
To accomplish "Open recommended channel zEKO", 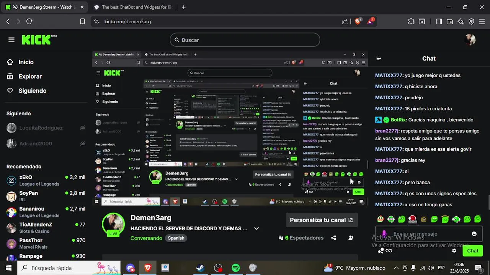I will [x=46, y=180].
